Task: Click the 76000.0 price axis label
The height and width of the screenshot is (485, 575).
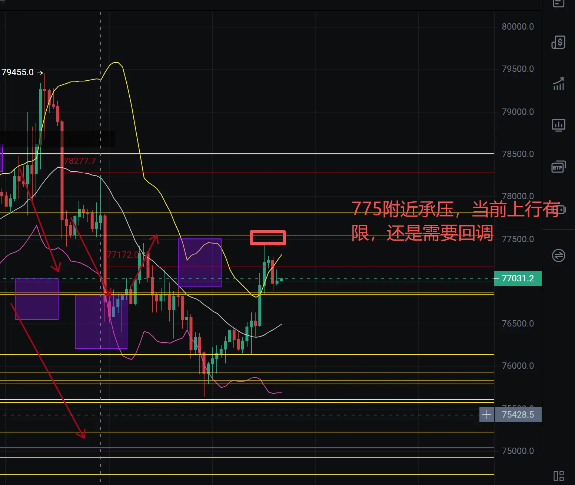Action: (518, 366)
